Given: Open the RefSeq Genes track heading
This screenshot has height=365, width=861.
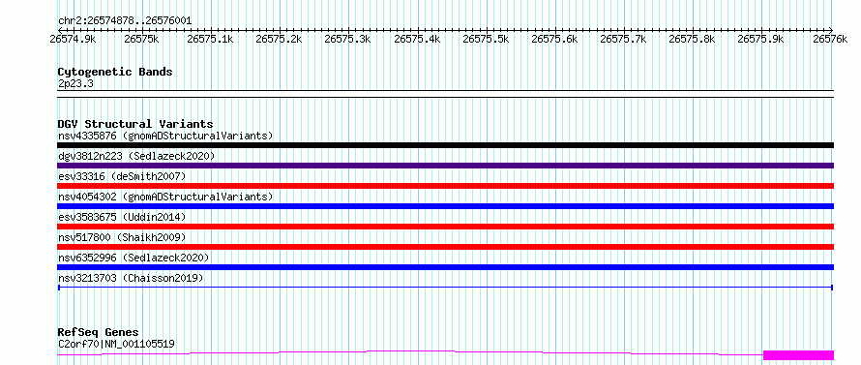Looking at the screenshot, I should click(x=98, y=332).
